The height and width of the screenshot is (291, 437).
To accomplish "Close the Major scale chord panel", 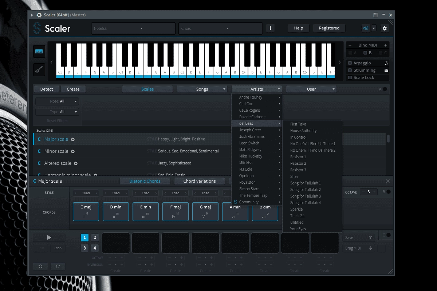I will coord(388,181).
